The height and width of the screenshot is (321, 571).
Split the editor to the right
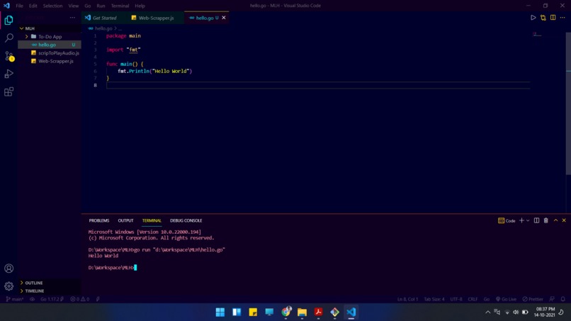point(553,18)
